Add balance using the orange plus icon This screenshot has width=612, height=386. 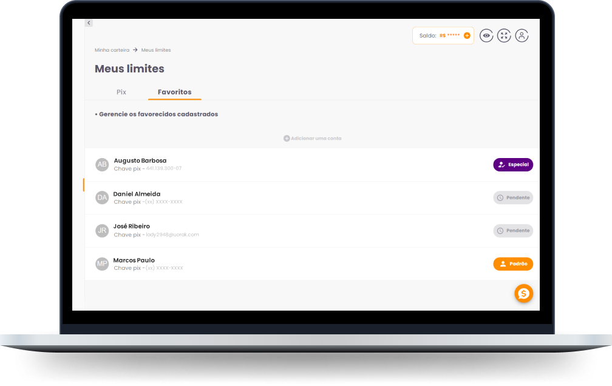point(467,35)
